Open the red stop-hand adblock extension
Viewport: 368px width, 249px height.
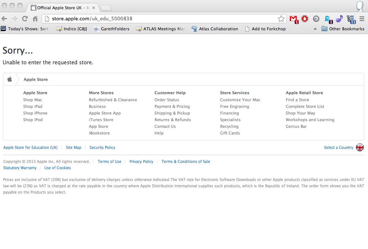(305, 18)
